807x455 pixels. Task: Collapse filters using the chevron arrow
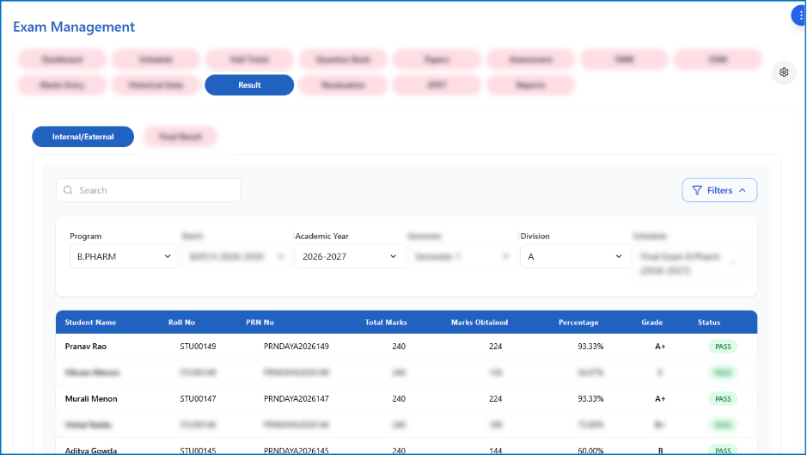(743, 190)
